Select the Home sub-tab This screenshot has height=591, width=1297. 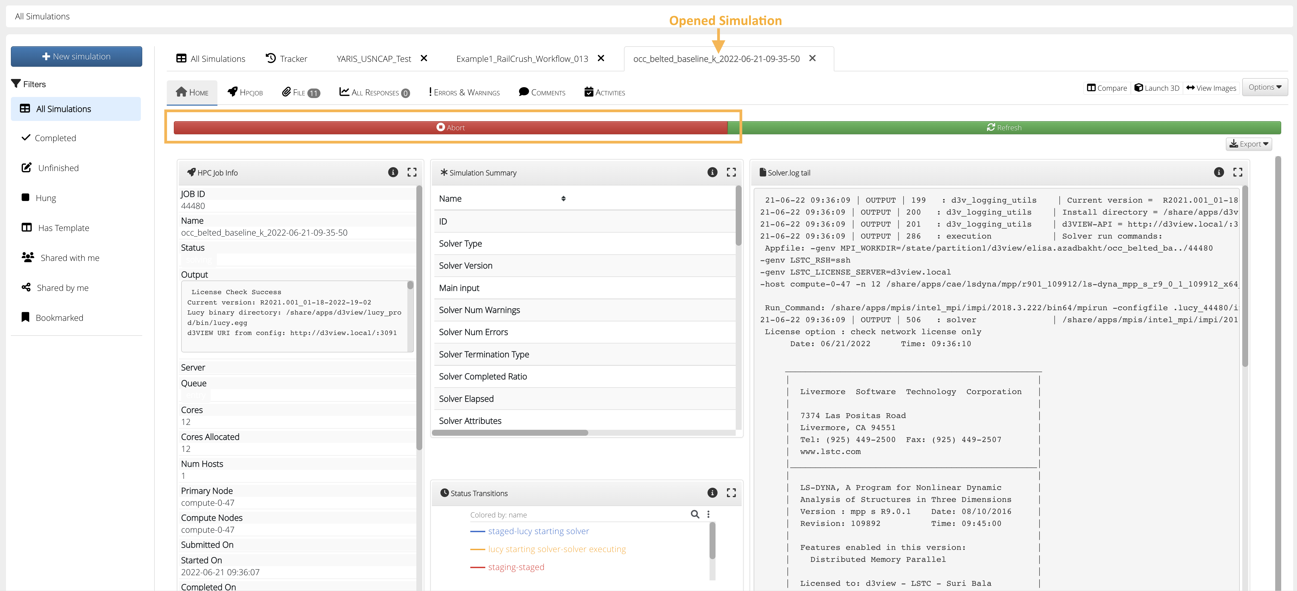point(192,92)
